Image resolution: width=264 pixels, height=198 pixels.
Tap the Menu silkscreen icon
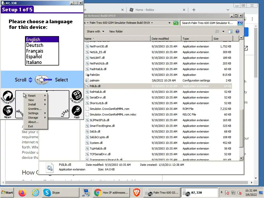pos(8,112)
